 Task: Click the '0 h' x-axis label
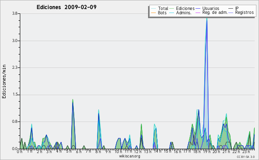point(20,151)
